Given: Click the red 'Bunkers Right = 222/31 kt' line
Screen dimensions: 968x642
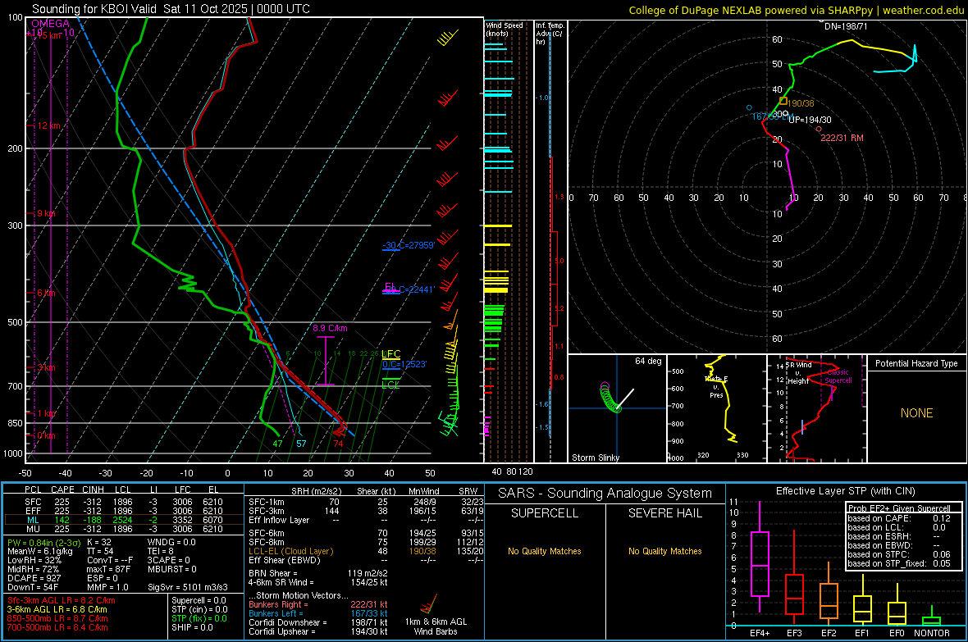Looking at the screenshot, I should 318,604.
